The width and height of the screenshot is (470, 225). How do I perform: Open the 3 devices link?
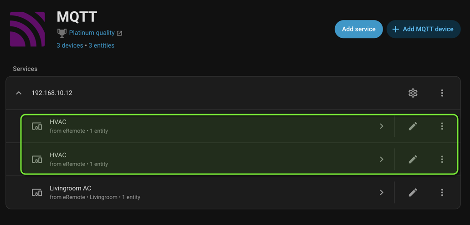(x=70, y=45)
